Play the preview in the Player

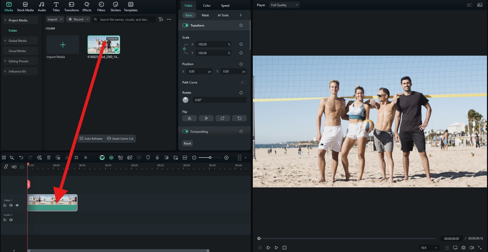click(276, 248)
